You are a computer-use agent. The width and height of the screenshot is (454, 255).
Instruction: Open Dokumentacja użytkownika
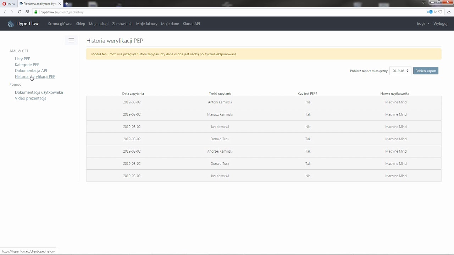(x=39, y=92)
